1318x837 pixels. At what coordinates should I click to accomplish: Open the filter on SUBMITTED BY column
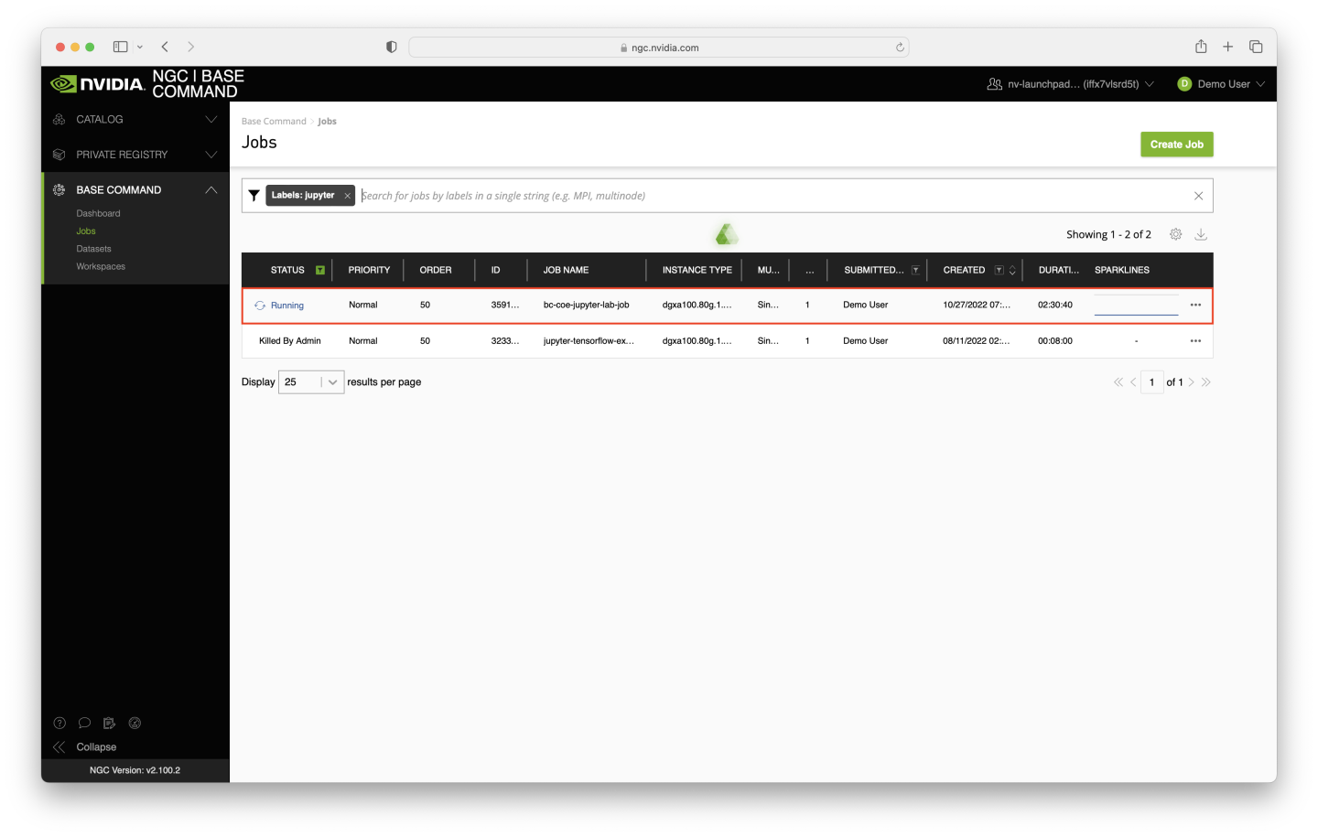(915, 269)
